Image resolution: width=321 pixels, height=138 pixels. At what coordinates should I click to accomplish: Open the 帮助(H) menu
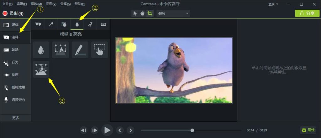click(80, 4)
